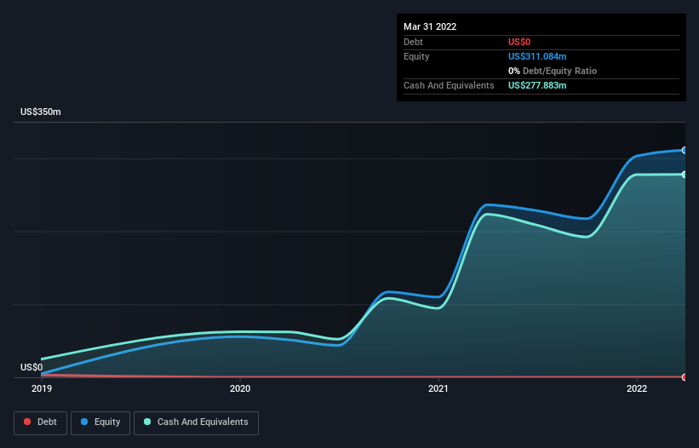699x448 pixels.
Task: Click the Cash value US$277.883m
Action: click(537, 85)
